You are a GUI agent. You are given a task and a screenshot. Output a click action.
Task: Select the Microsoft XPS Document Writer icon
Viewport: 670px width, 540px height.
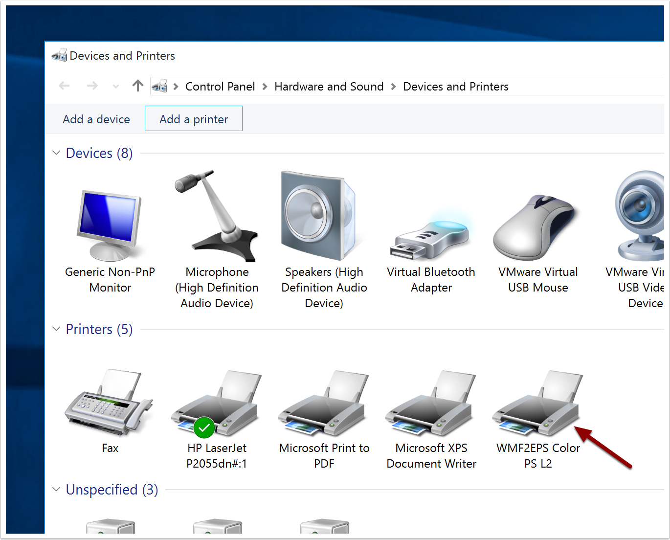(x=430, y=403)
